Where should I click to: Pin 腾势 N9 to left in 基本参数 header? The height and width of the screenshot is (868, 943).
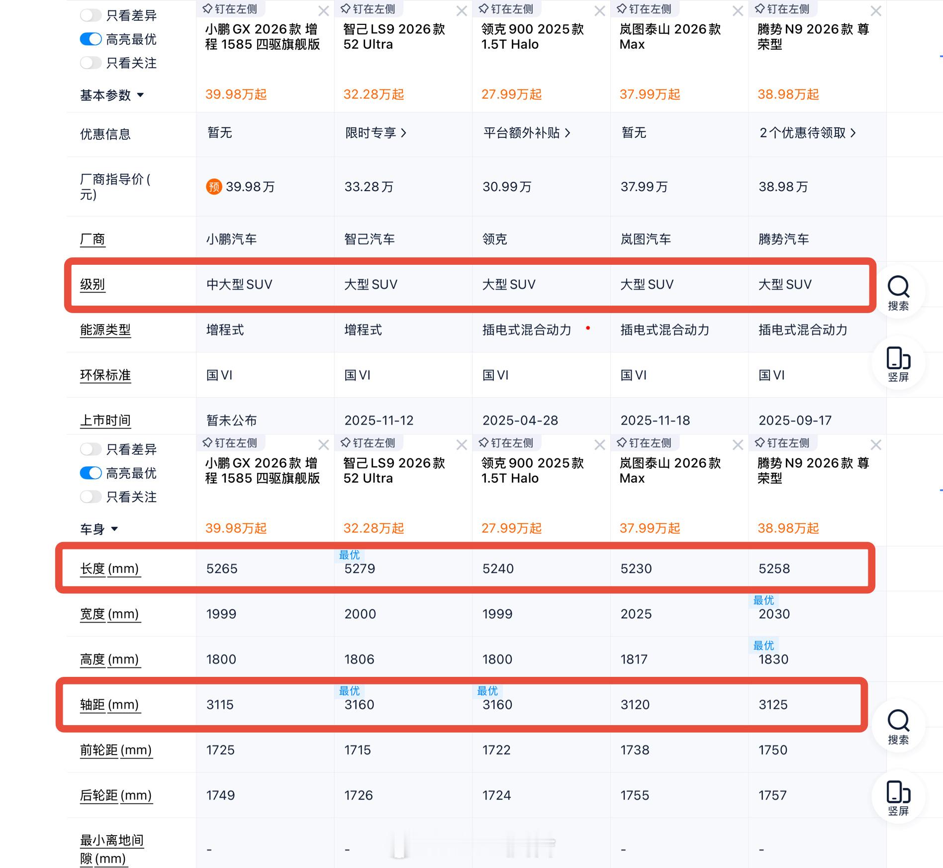[x=782, y=9]
